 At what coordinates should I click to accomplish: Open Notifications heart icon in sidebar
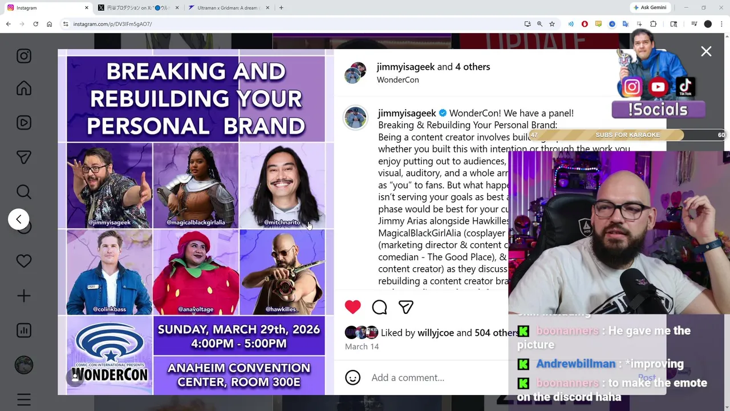click(x=24, y=261)
